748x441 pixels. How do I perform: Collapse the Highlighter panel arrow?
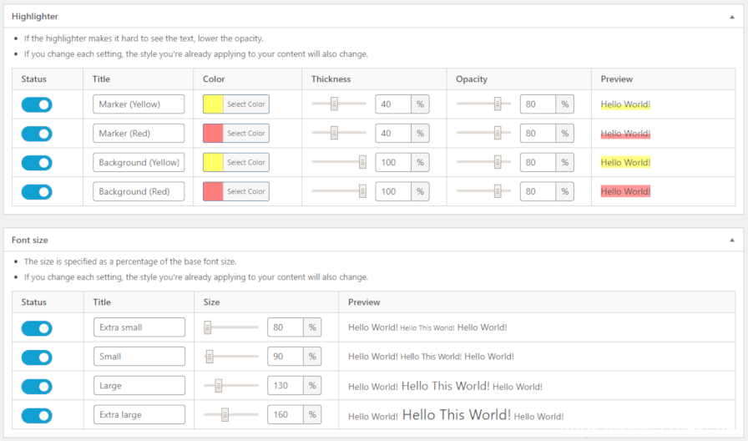click(x=732, y=17)
